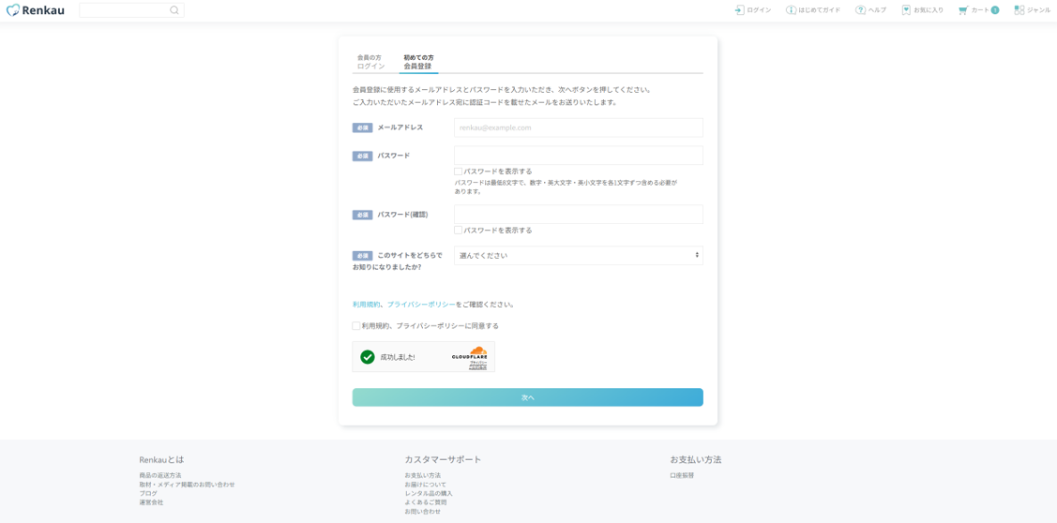
Task: Click the 次へ button
Action: pyautogui.click(x=528, y=397)
